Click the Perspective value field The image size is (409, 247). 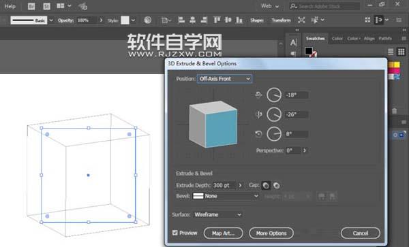pyautogui.click(x=293, y=150)
